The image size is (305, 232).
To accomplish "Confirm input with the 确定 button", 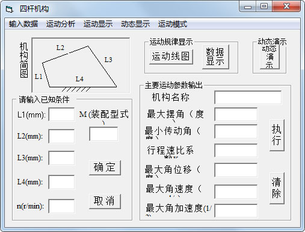I will click(105, 168).
